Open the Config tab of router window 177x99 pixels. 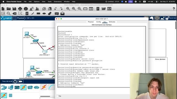tap(98, 22)
